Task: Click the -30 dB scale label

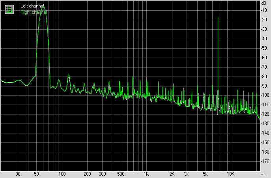Action: pyautogui.click(x=264, y=29)
